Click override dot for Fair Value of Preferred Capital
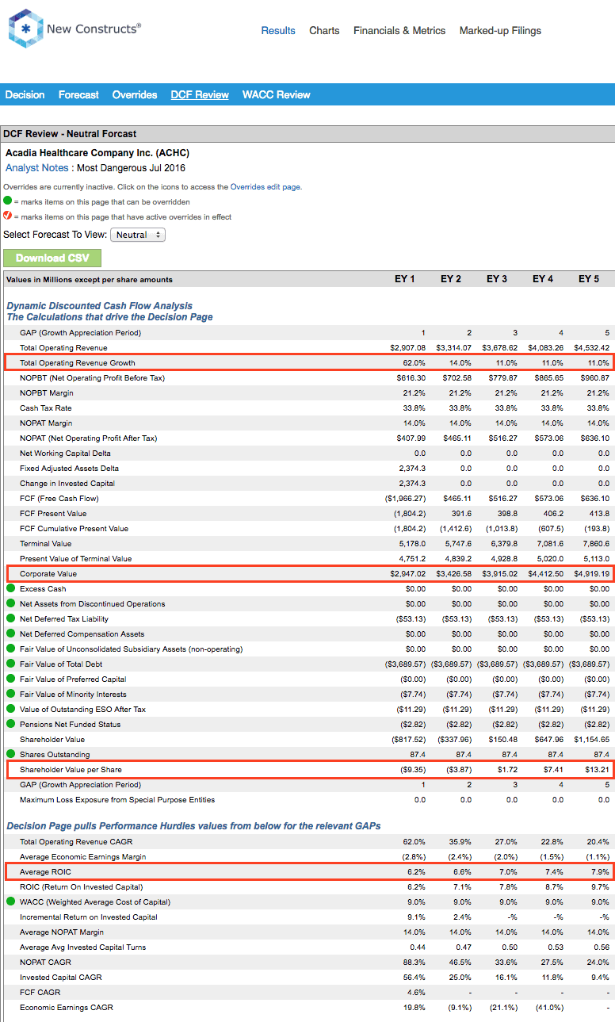Screen dimensions: 615x1022 [10, 679]
